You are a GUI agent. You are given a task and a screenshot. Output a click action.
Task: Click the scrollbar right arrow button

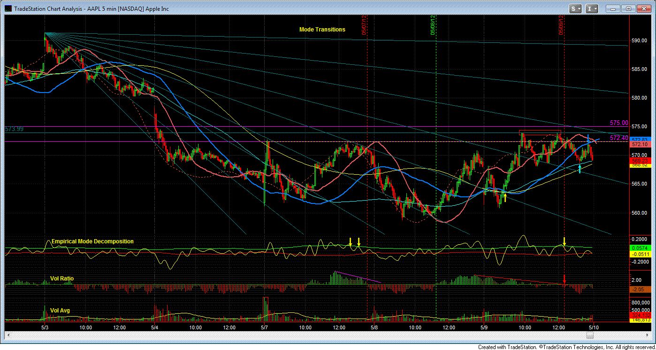[648, 335]
